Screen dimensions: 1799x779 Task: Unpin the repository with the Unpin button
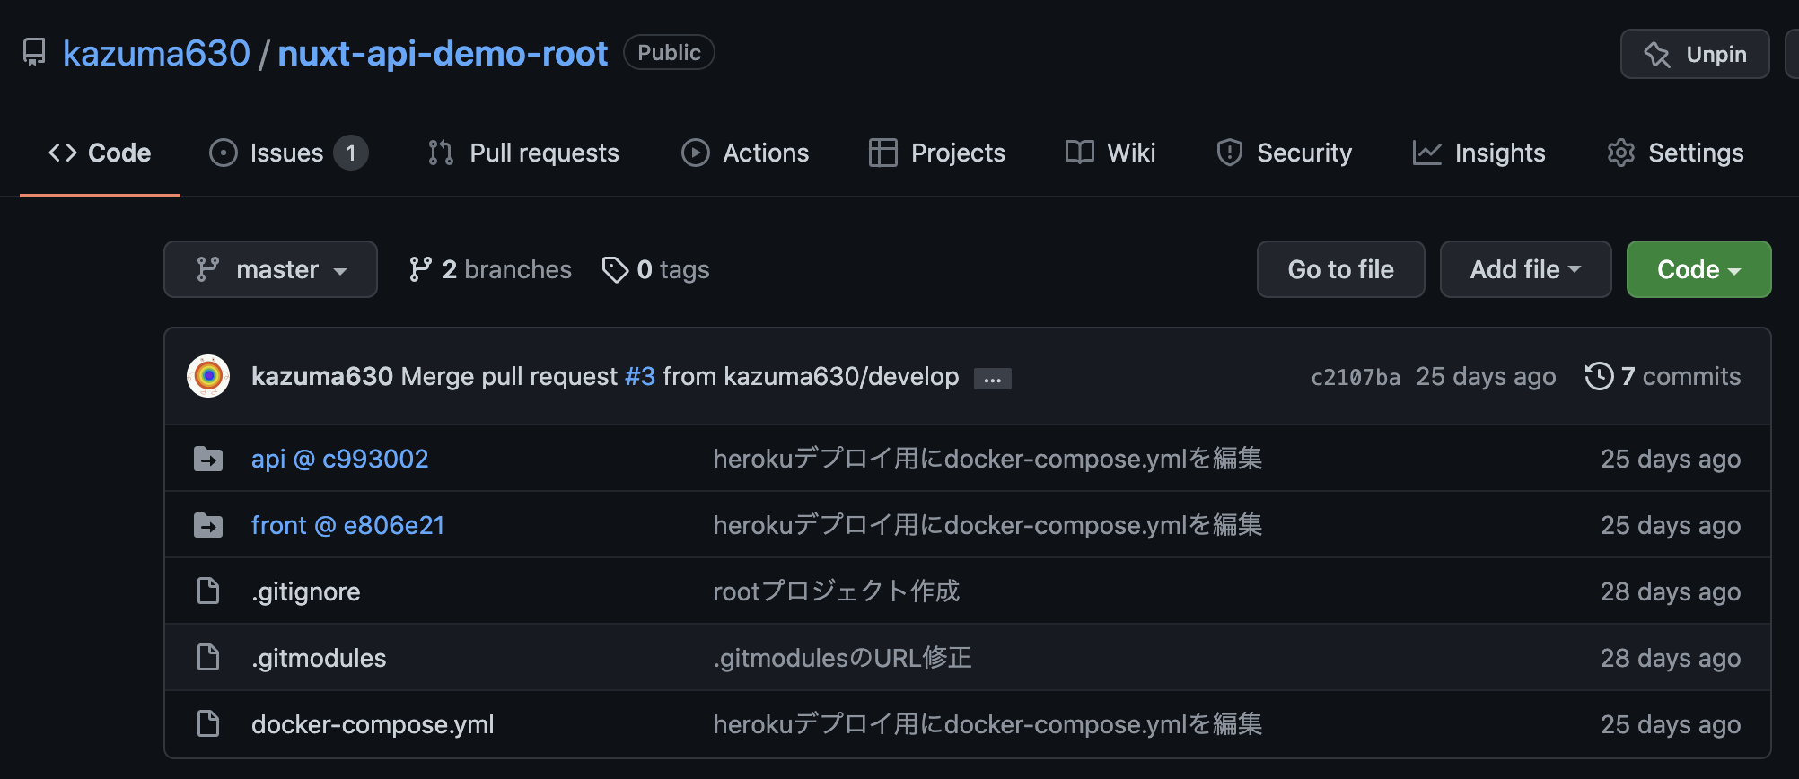[x=1695, y=54]
